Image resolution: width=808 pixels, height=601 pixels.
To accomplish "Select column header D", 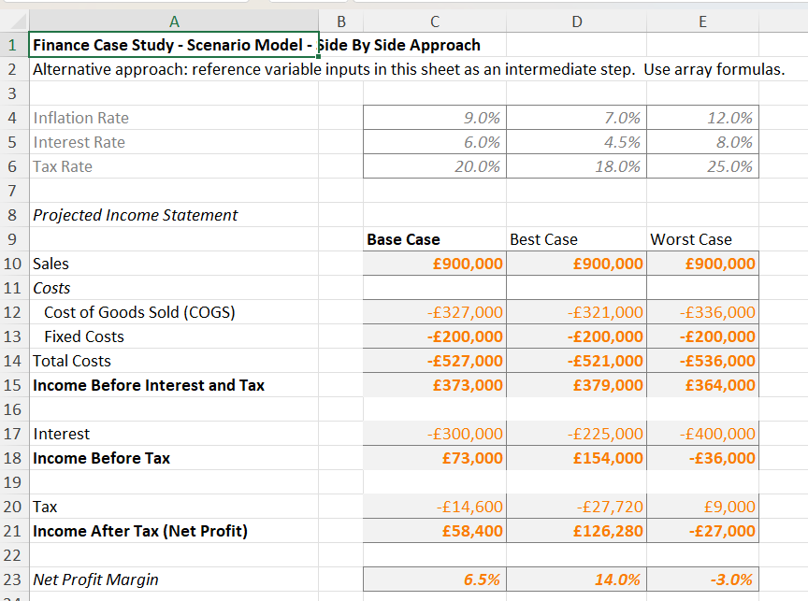I will pos(576,21).
